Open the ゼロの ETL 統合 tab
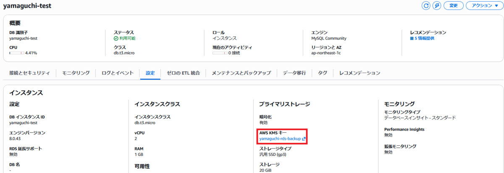The height and width of the screenshot is (173, 504). point(183,73)
